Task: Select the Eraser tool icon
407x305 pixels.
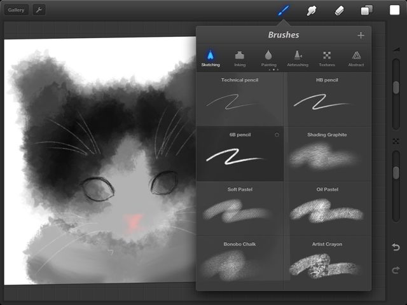Action: (x=339, y=11)
